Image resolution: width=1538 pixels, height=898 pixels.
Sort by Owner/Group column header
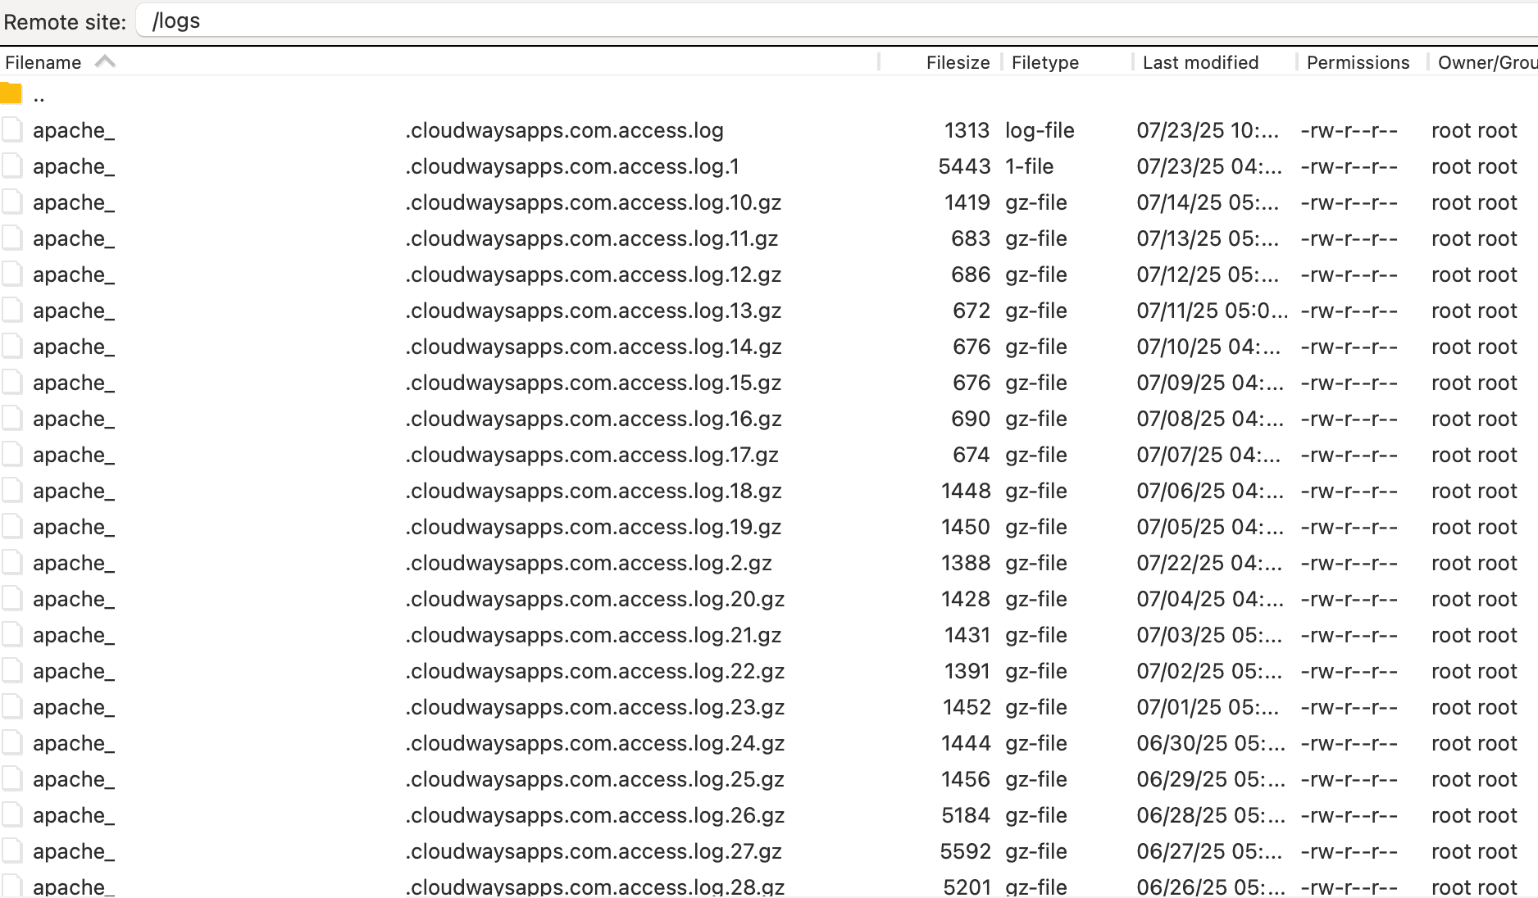click(x=1487, y=62)
